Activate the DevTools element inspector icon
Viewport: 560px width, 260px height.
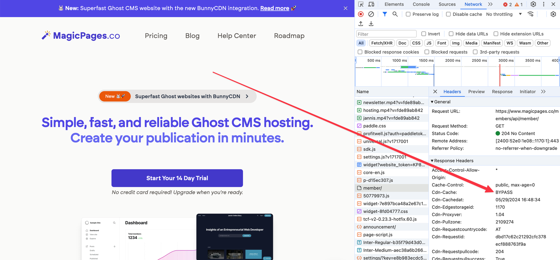click(361, 4)
